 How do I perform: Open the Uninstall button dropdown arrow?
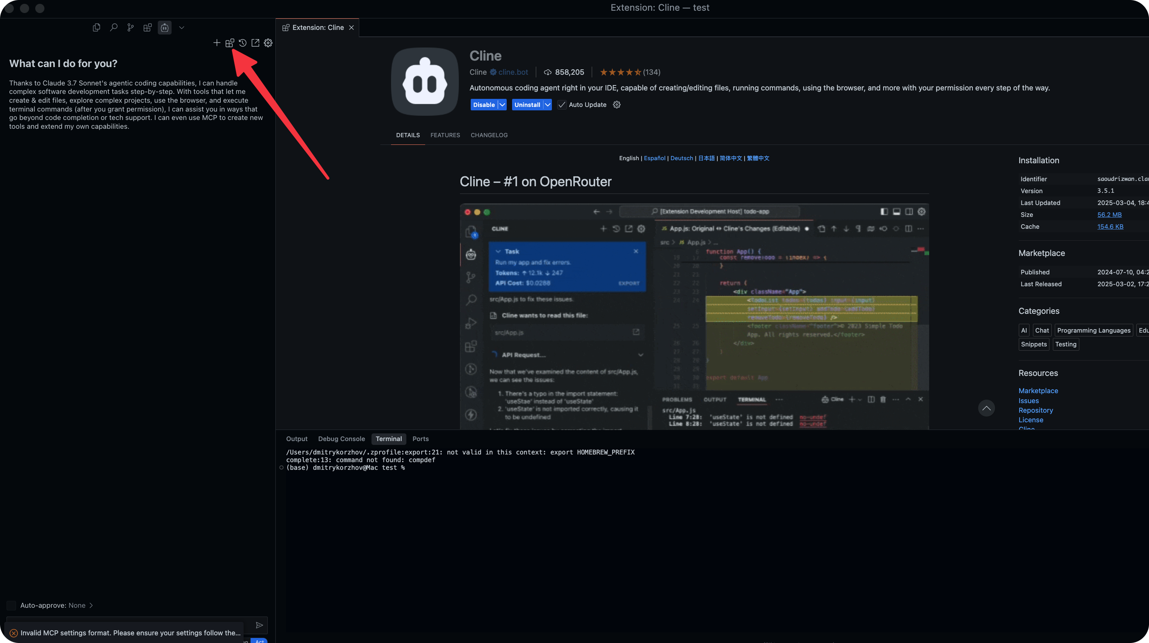point(548,104)
